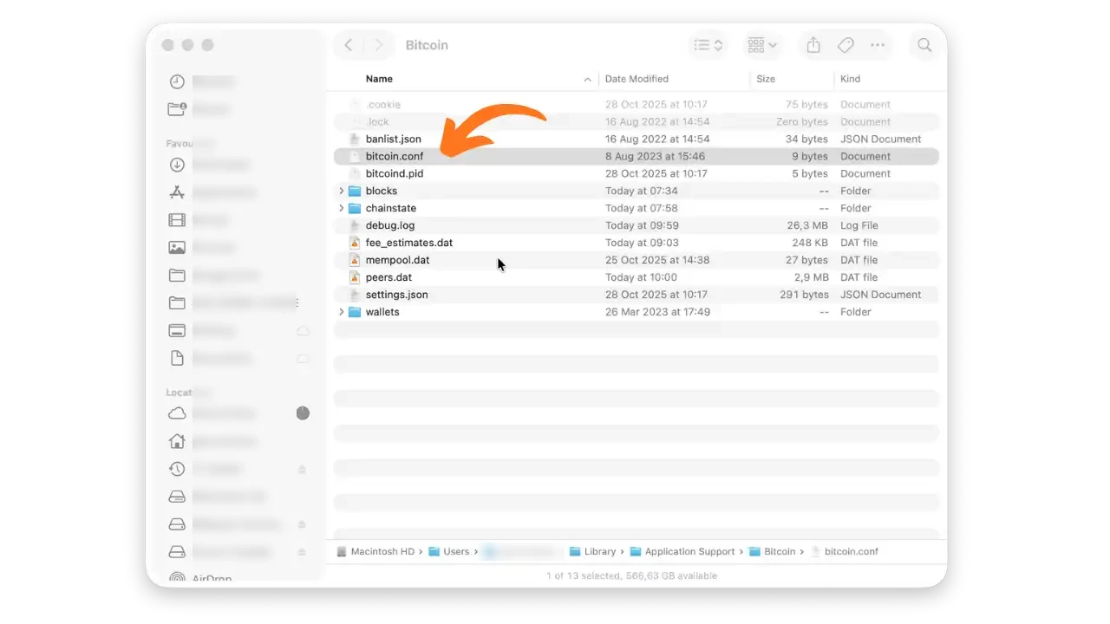Click the Tags icon in toolbar

pyautogui.click(x=846, y=45)
